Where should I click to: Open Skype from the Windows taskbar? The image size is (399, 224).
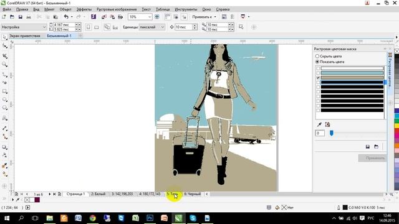pyautogui.click(x=193, y=218)
